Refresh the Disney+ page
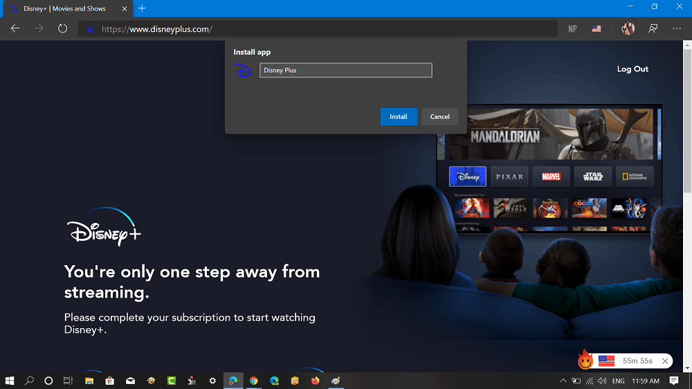This screenshot has width=692, height=389. coord(63,28)
